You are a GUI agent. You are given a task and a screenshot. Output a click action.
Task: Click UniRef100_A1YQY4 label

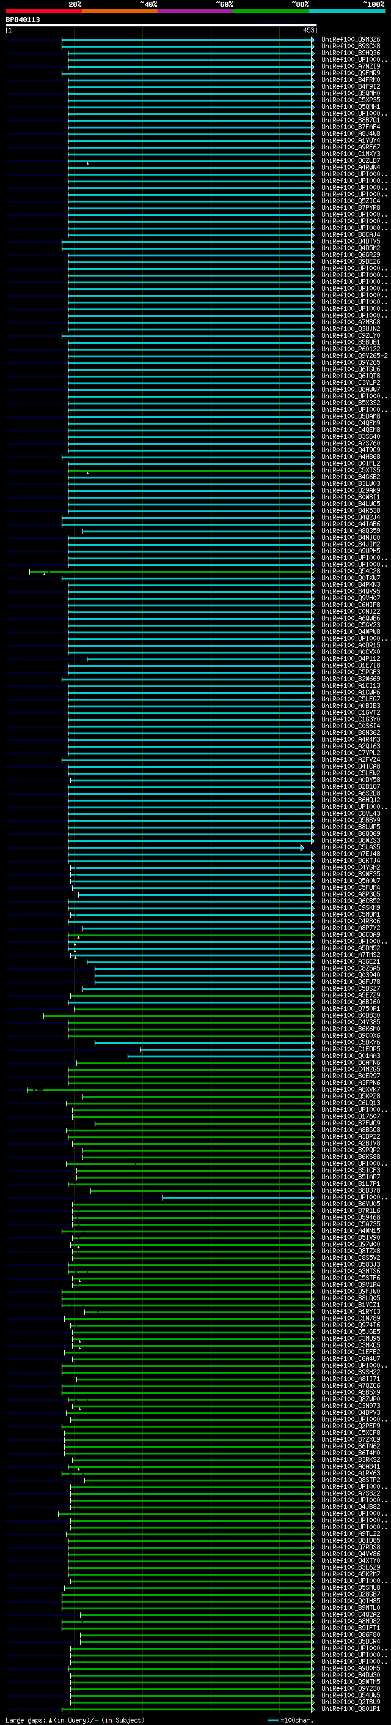click(x=350, y=141)
